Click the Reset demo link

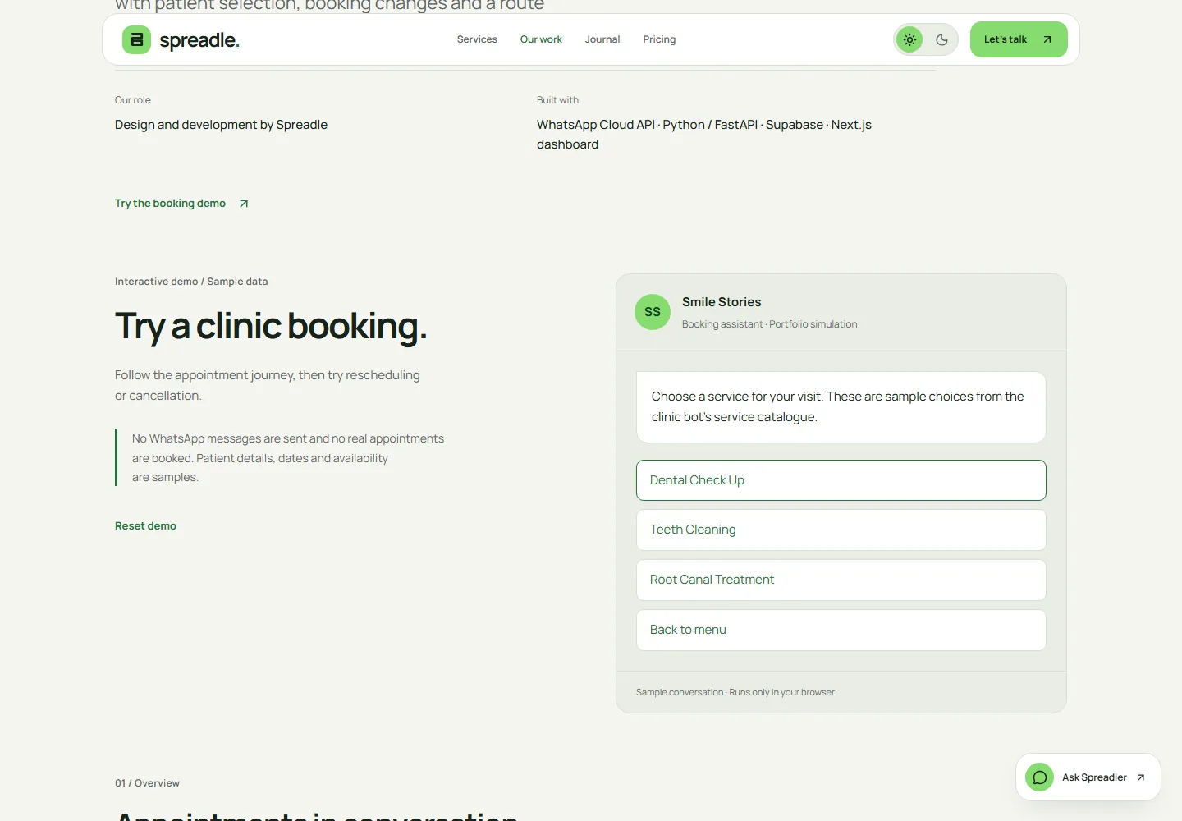coord(145,526)
